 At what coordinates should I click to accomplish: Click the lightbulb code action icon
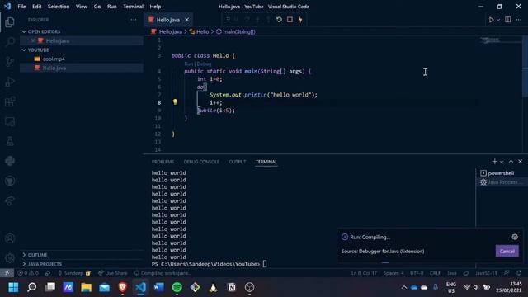175,101
